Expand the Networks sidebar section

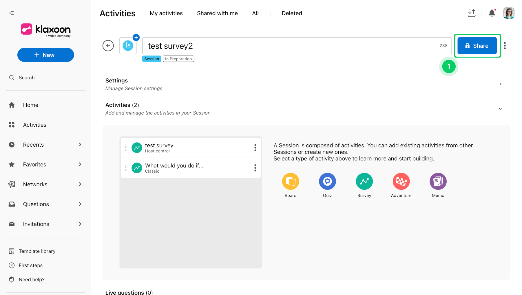pyautogui.click(x=80, y=184)
